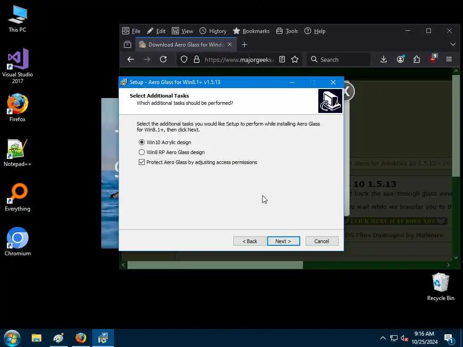Open the Firefox extensions puzzle icon
The height and width of the screenshot is (347, 463).
pos(416,60)
